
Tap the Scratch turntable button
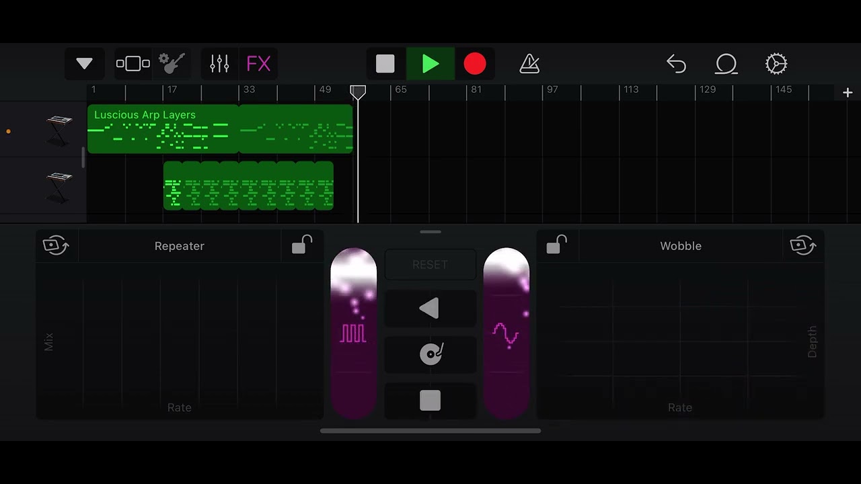[x=430, y=354]
